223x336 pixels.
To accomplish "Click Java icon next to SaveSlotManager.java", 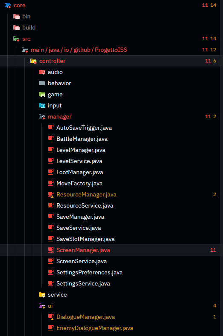I will pyautogui.click(x=51, y=239).
